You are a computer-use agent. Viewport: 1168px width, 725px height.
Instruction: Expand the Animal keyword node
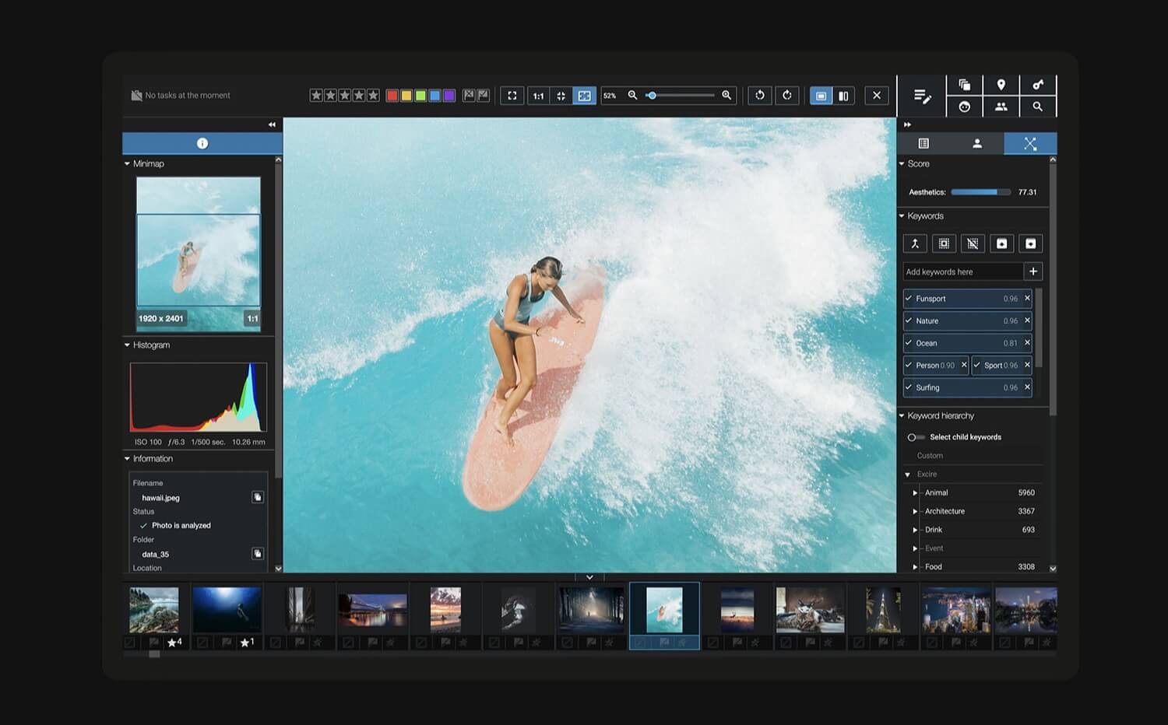tap(915, 493)
